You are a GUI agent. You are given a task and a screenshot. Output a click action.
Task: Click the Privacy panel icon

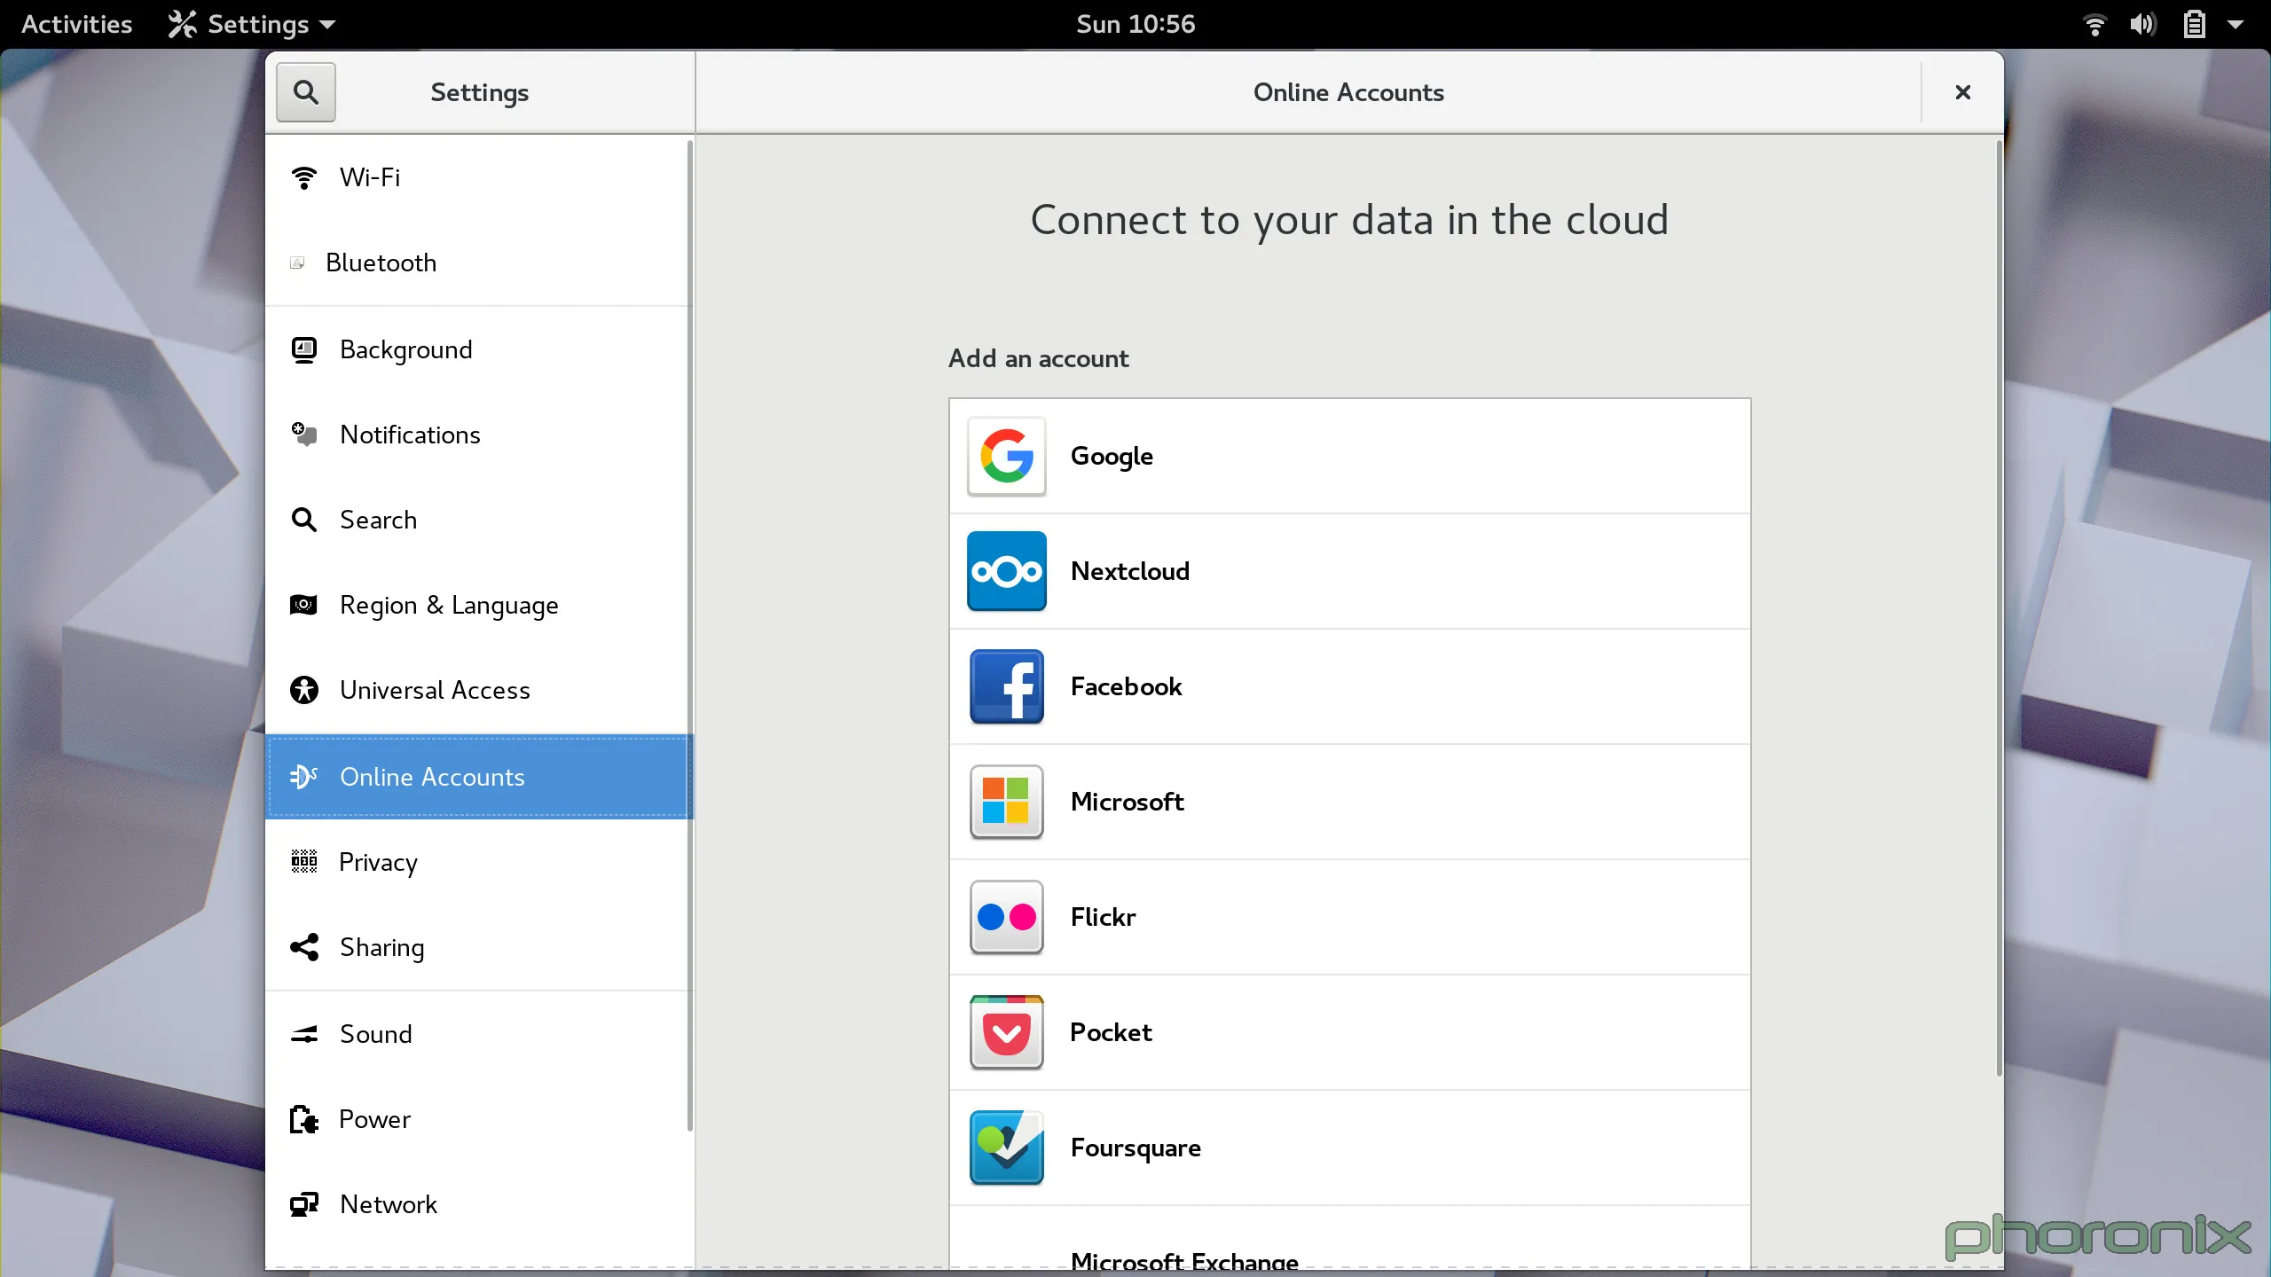coord(304,861)
